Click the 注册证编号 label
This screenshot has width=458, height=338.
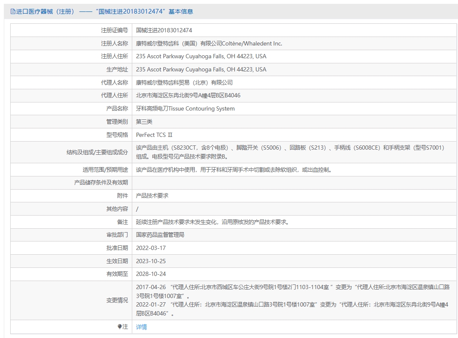pos(114,30)
